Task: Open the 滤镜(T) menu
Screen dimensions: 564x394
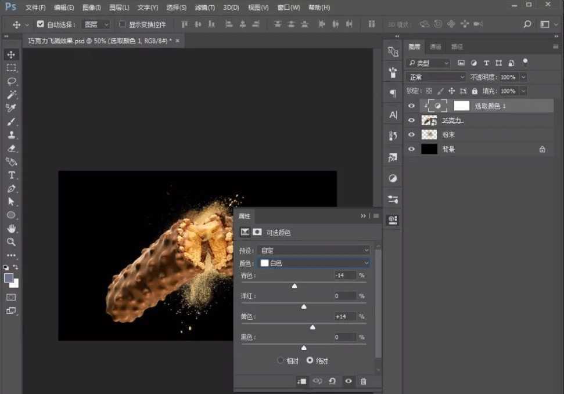Action: coord(204,8)
